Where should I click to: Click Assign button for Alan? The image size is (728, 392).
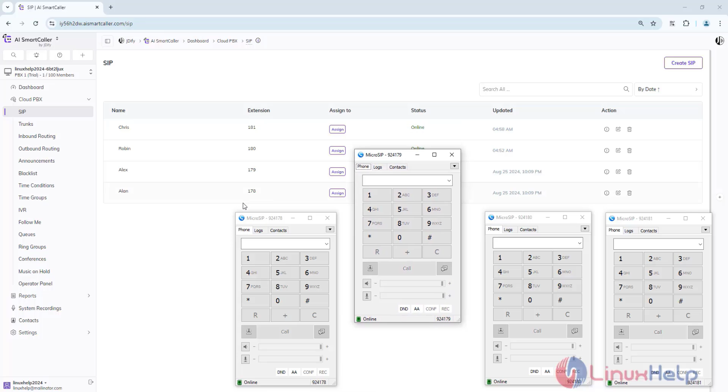coord(337,193)
